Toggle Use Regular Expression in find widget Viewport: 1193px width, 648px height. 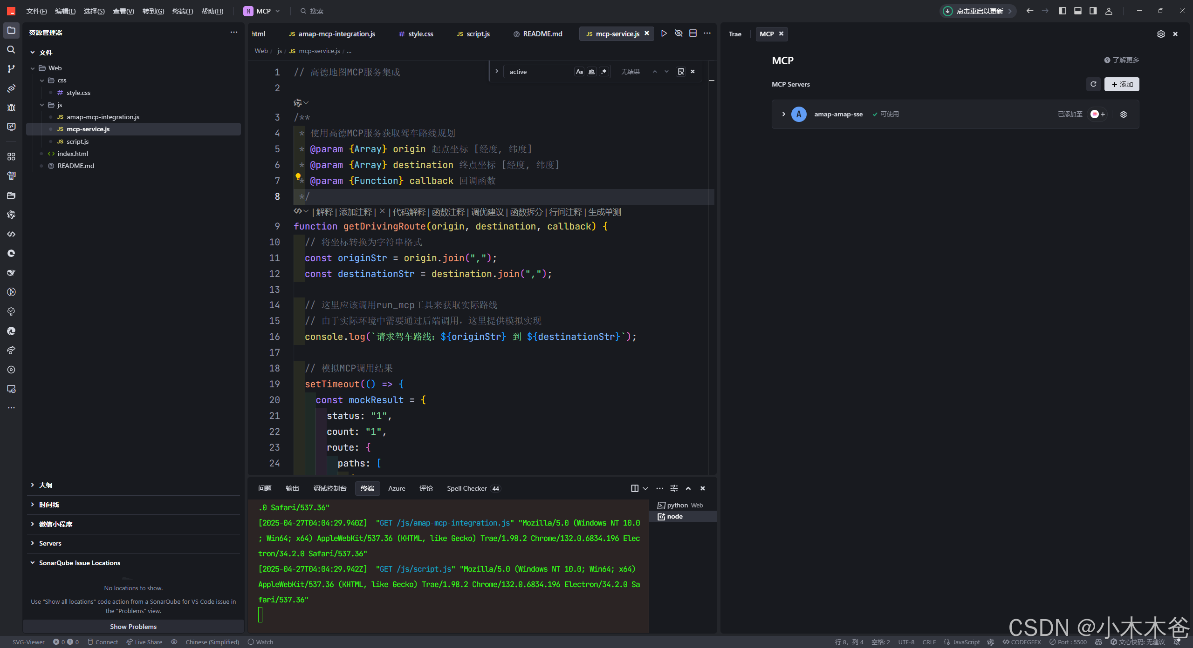point(604,72)
